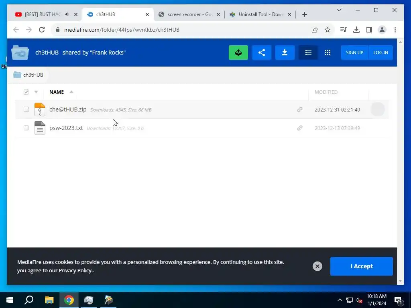Select the ch3tHUB browser tab
411x308 pixels.
coord(106,14)
